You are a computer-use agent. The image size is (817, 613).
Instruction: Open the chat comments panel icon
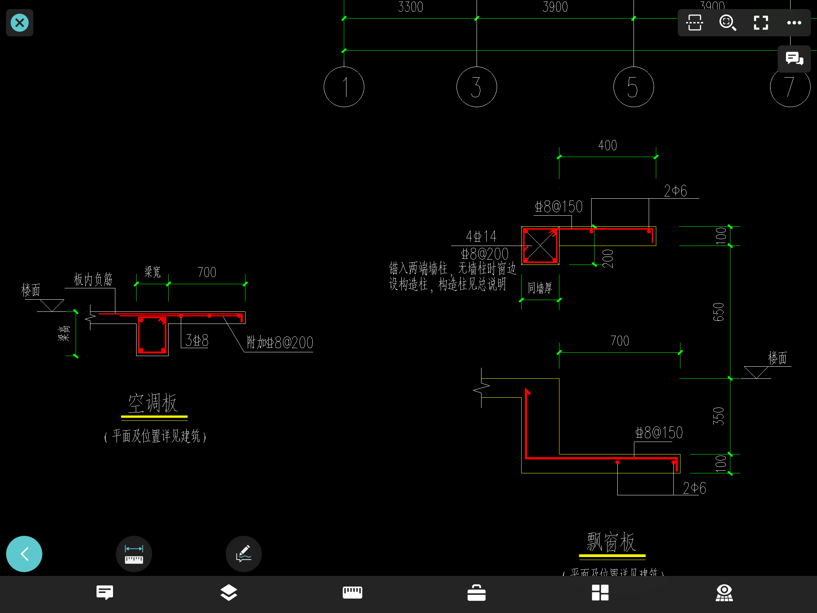pyautogui.click(x=794, y=59)
